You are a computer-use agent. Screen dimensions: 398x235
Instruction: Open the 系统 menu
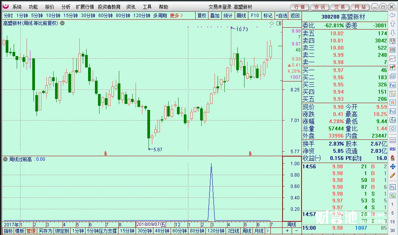click(17, 7)
